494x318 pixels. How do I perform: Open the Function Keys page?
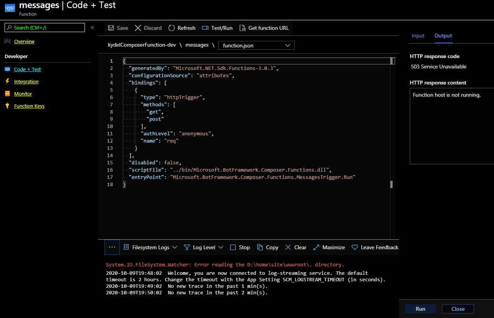pos(29,106)
